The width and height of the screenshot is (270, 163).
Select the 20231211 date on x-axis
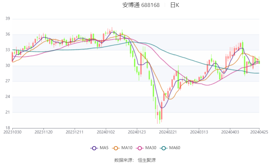click(x=75, y=132)
